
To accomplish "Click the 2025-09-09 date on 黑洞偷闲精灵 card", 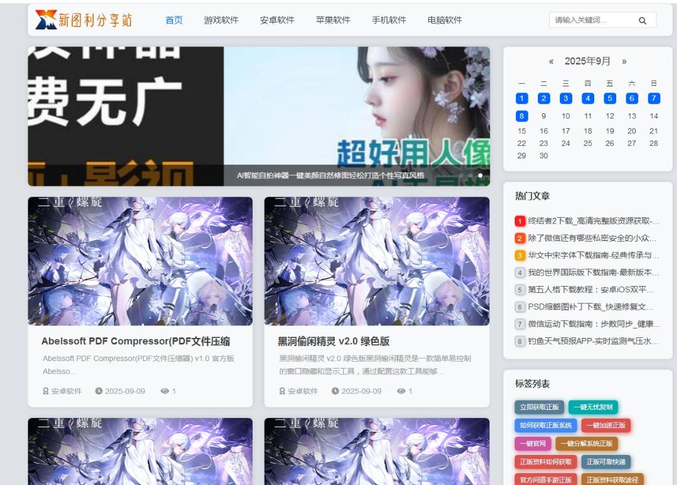I will pos(362,391).
